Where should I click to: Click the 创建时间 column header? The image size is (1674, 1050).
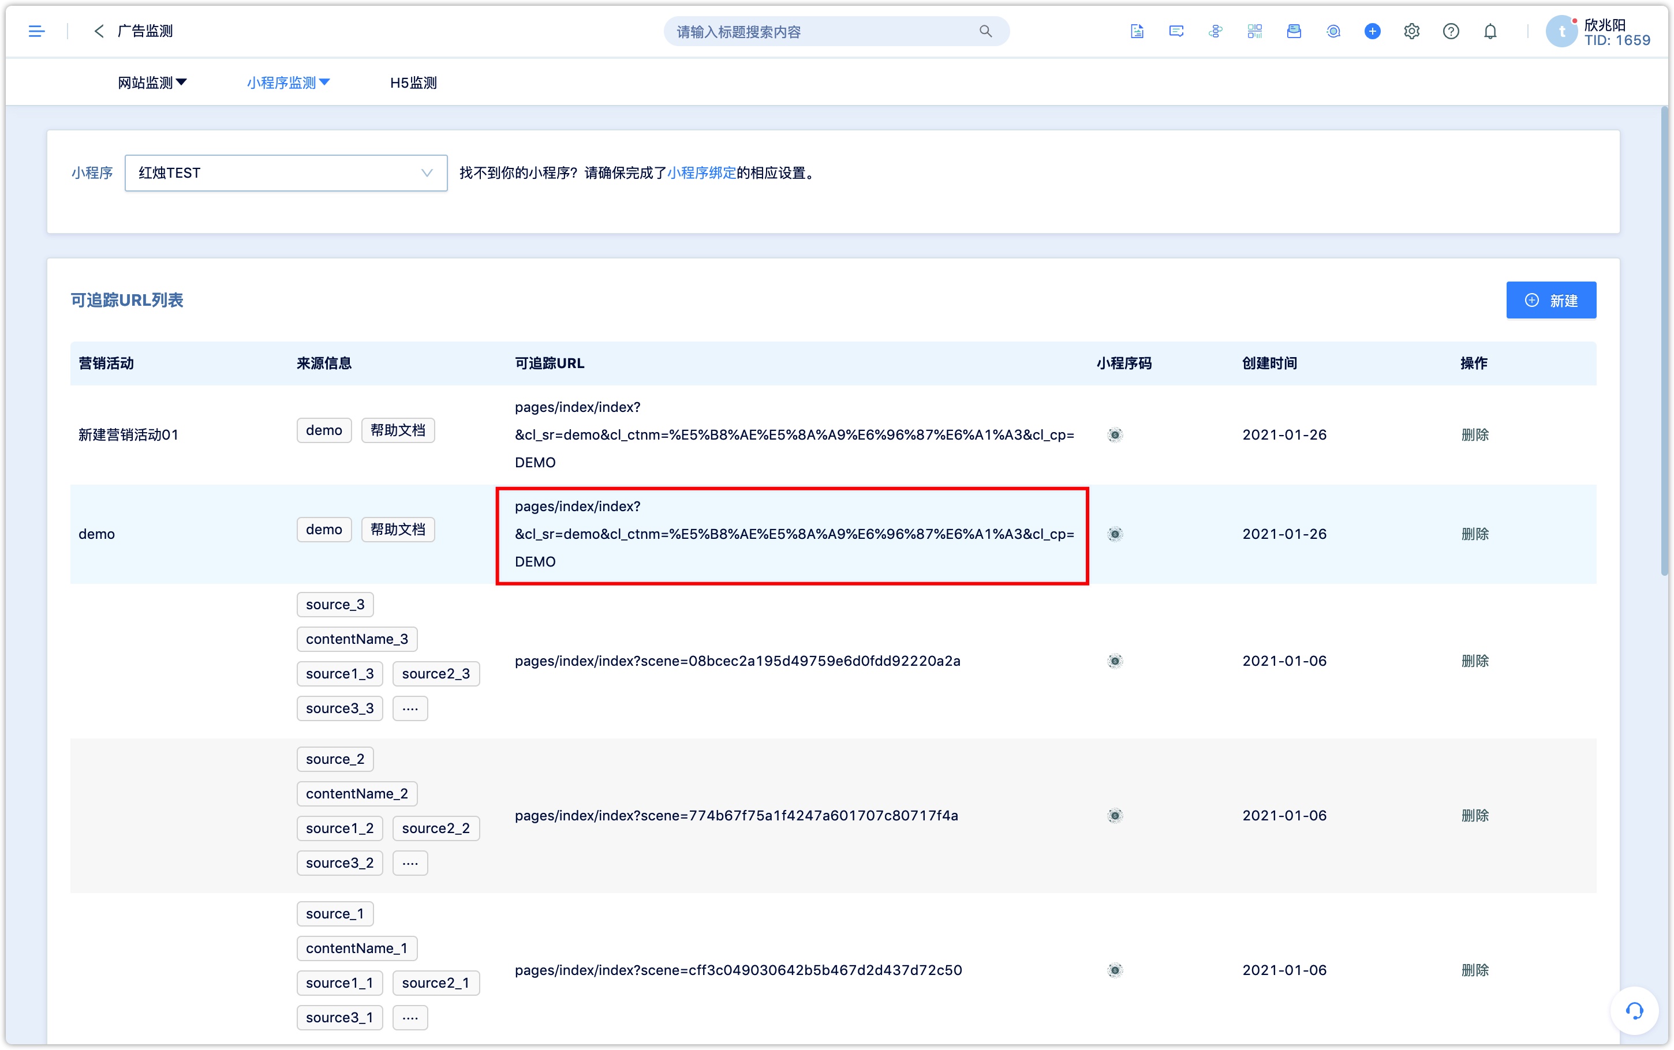click(1269, 363)
